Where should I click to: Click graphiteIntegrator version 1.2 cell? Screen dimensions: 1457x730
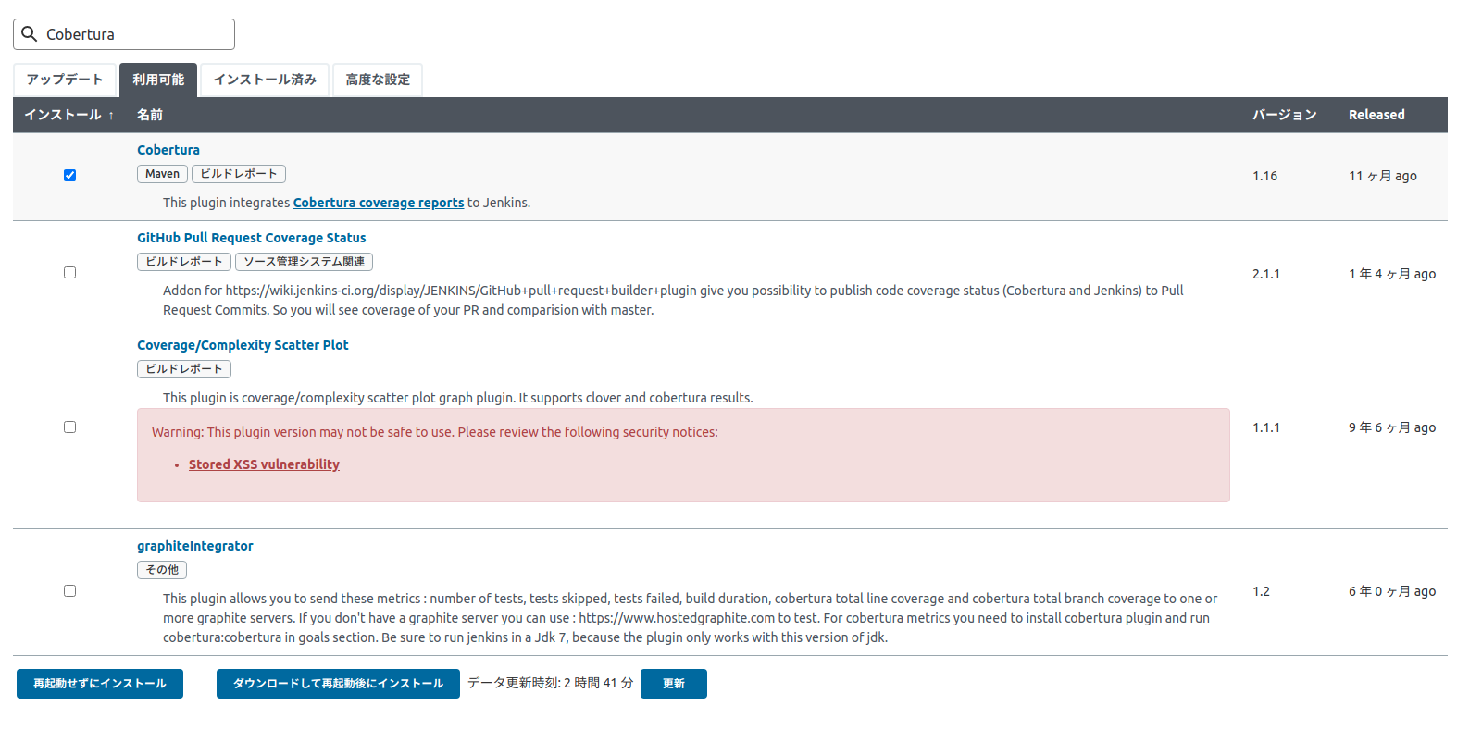[x=1261, y=591]
